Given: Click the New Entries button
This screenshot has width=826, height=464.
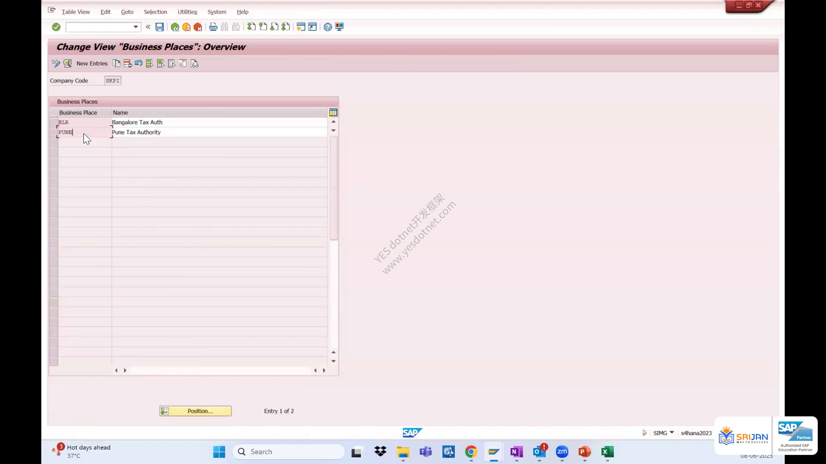Looking at the screenshot, I should coord(92,64).
